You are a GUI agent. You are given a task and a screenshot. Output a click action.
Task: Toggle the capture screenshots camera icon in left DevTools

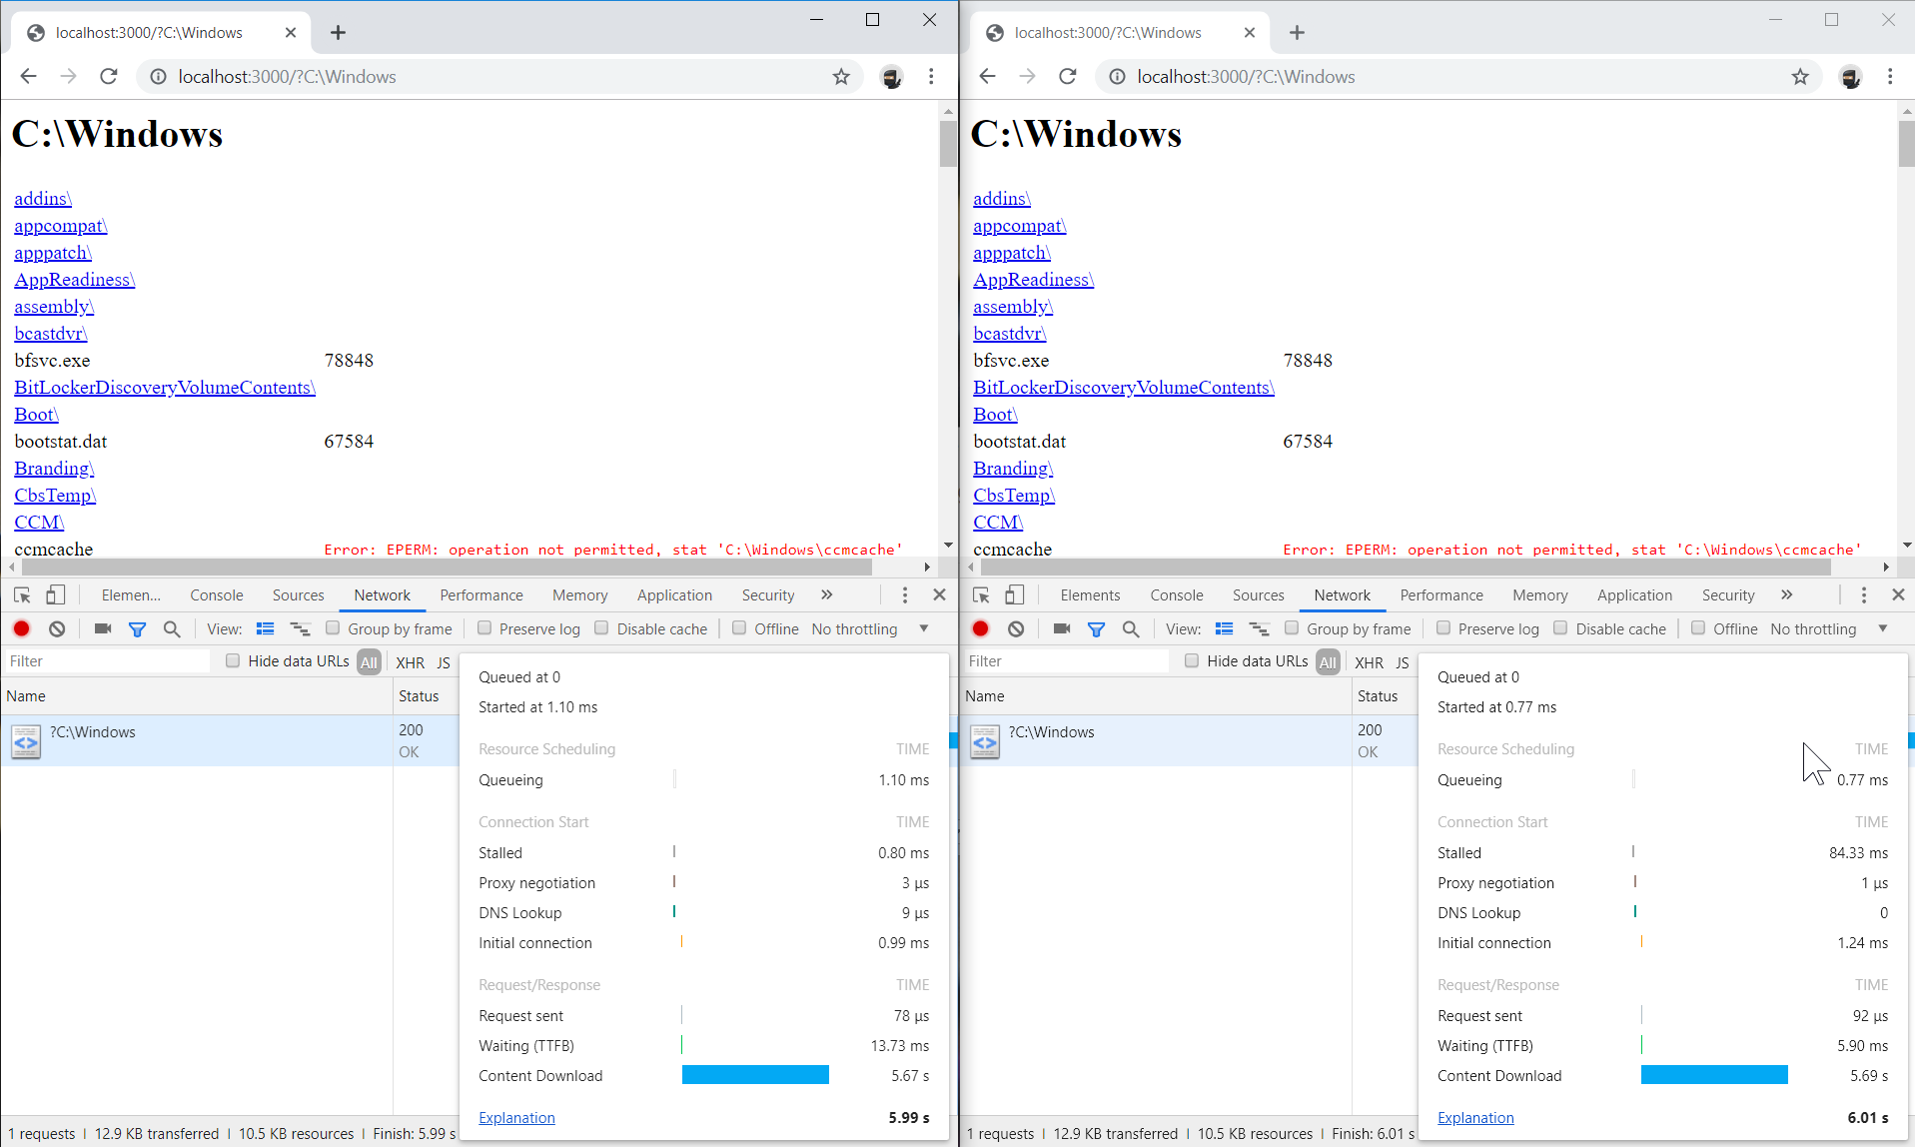(x=102, y=628)
